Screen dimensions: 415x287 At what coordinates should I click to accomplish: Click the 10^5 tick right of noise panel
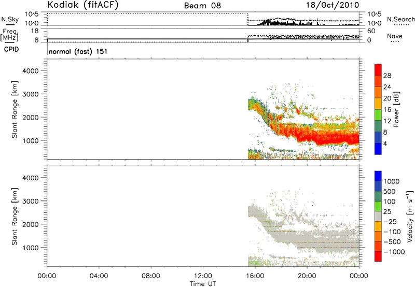(x=375, y=15)
